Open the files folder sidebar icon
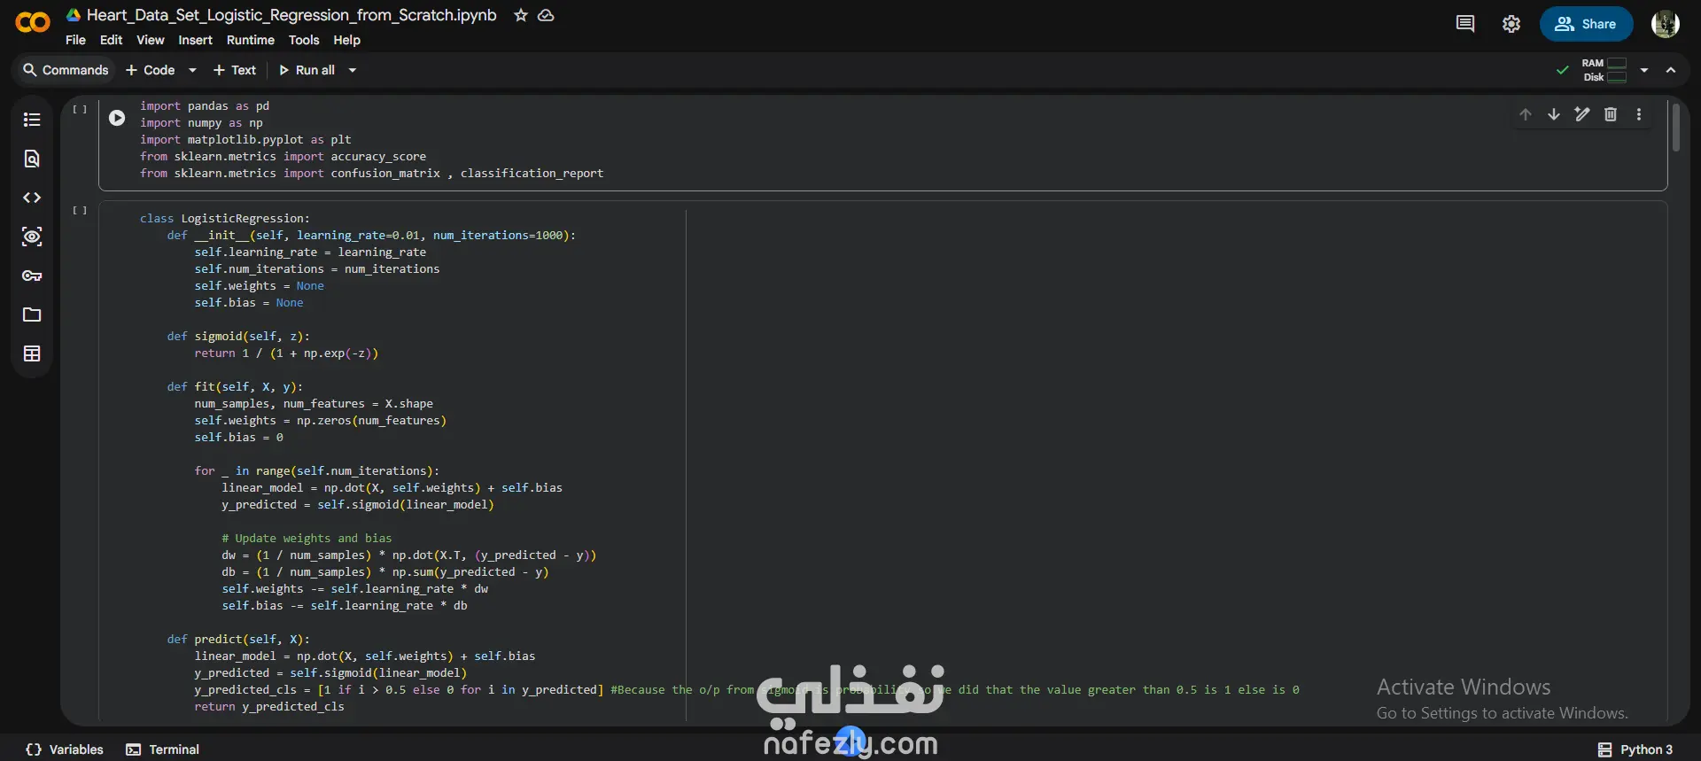 click(x=32, y=314)
